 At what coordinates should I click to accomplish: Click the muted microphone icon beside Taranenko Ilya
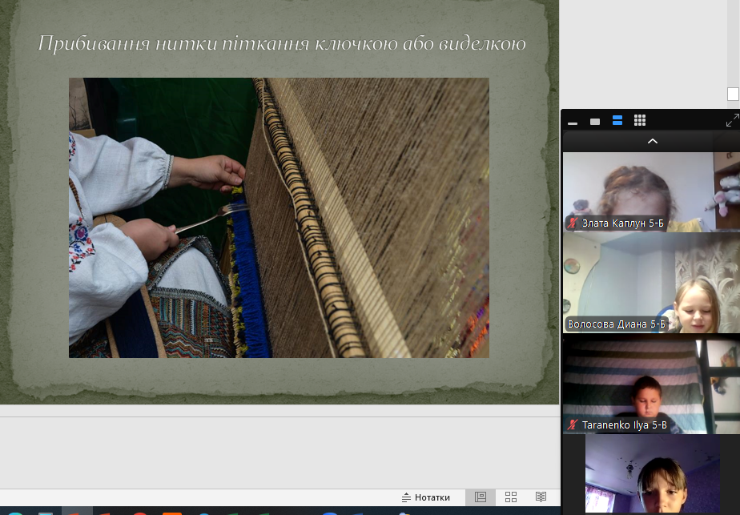(x=573, y=424)
